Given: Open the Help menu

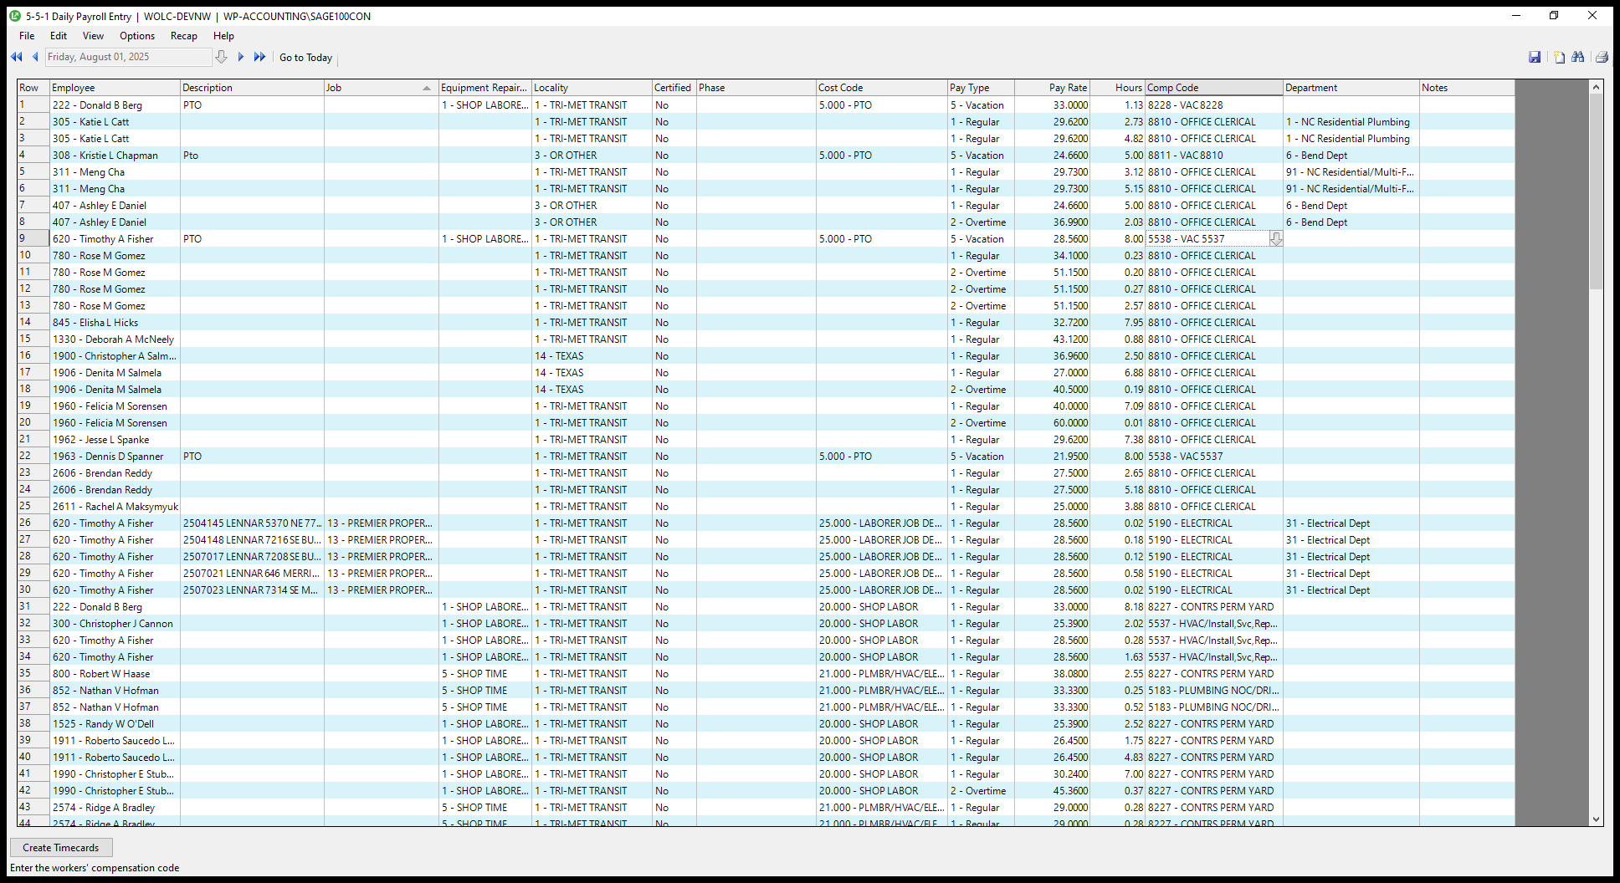Looking at the screenshot, I should pyautogui.click(x=223, y=35).
